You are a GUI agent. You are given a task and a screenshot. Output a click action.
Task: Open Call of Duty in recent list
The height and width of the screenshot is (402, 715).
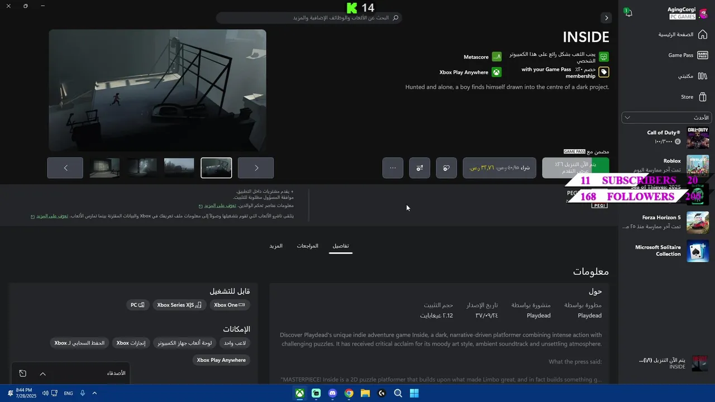(x=666, y=137)
